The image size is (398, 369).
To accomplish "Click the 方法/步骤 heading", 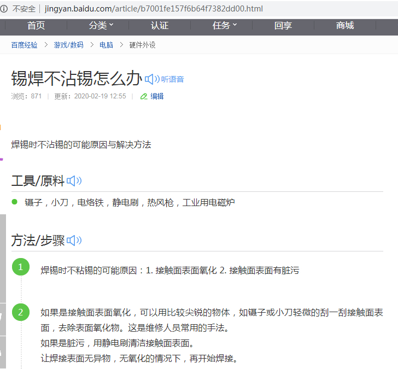I will [38, 241].
